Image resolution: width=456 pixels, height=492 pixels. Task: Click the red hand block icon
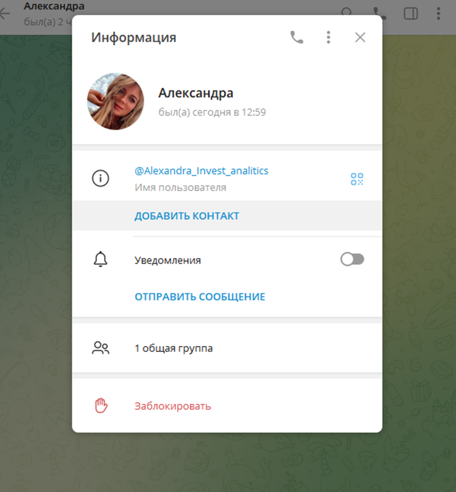[x=100, y=406]
